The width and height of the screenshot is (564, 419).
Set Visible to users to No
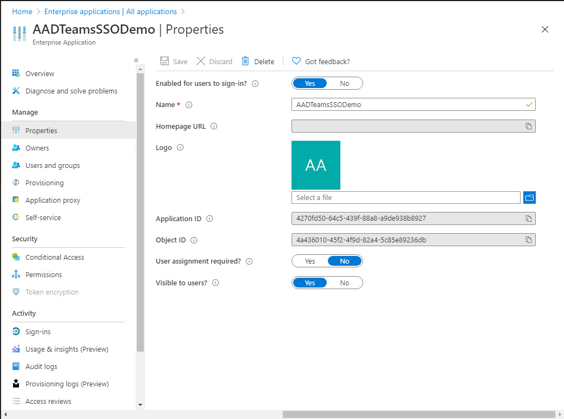click(x=345, y=283)
